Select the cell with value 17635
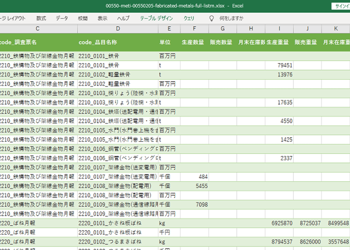Image resolution: width=350 pixels, height=250 pixels. (279, 102)
